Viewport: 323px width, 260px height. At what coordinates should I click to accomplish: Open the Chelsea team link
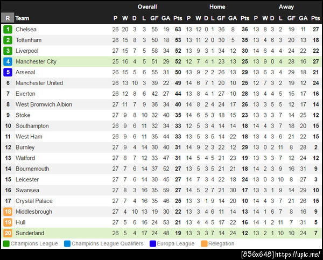click(x=26, y=29)
